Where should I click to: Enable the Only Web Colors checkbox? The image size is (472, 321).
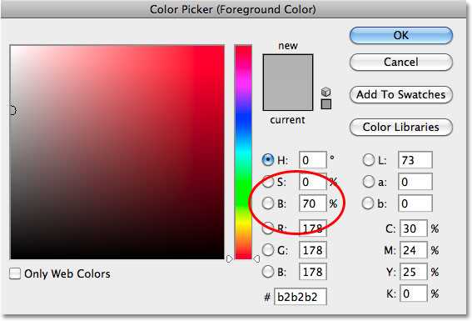[x=15, y=273]
